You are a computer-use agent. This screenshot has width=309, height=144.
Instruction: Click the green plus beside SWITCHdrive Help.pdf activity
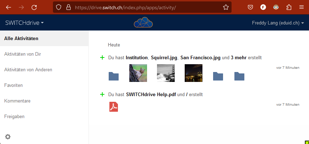click(x=102, y=94)
